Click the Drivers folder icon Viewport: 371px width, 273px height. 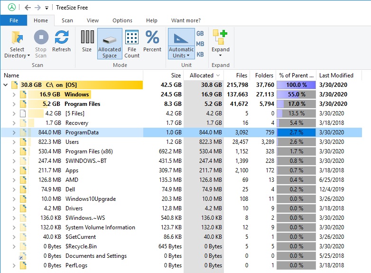[x=23, y=208]
